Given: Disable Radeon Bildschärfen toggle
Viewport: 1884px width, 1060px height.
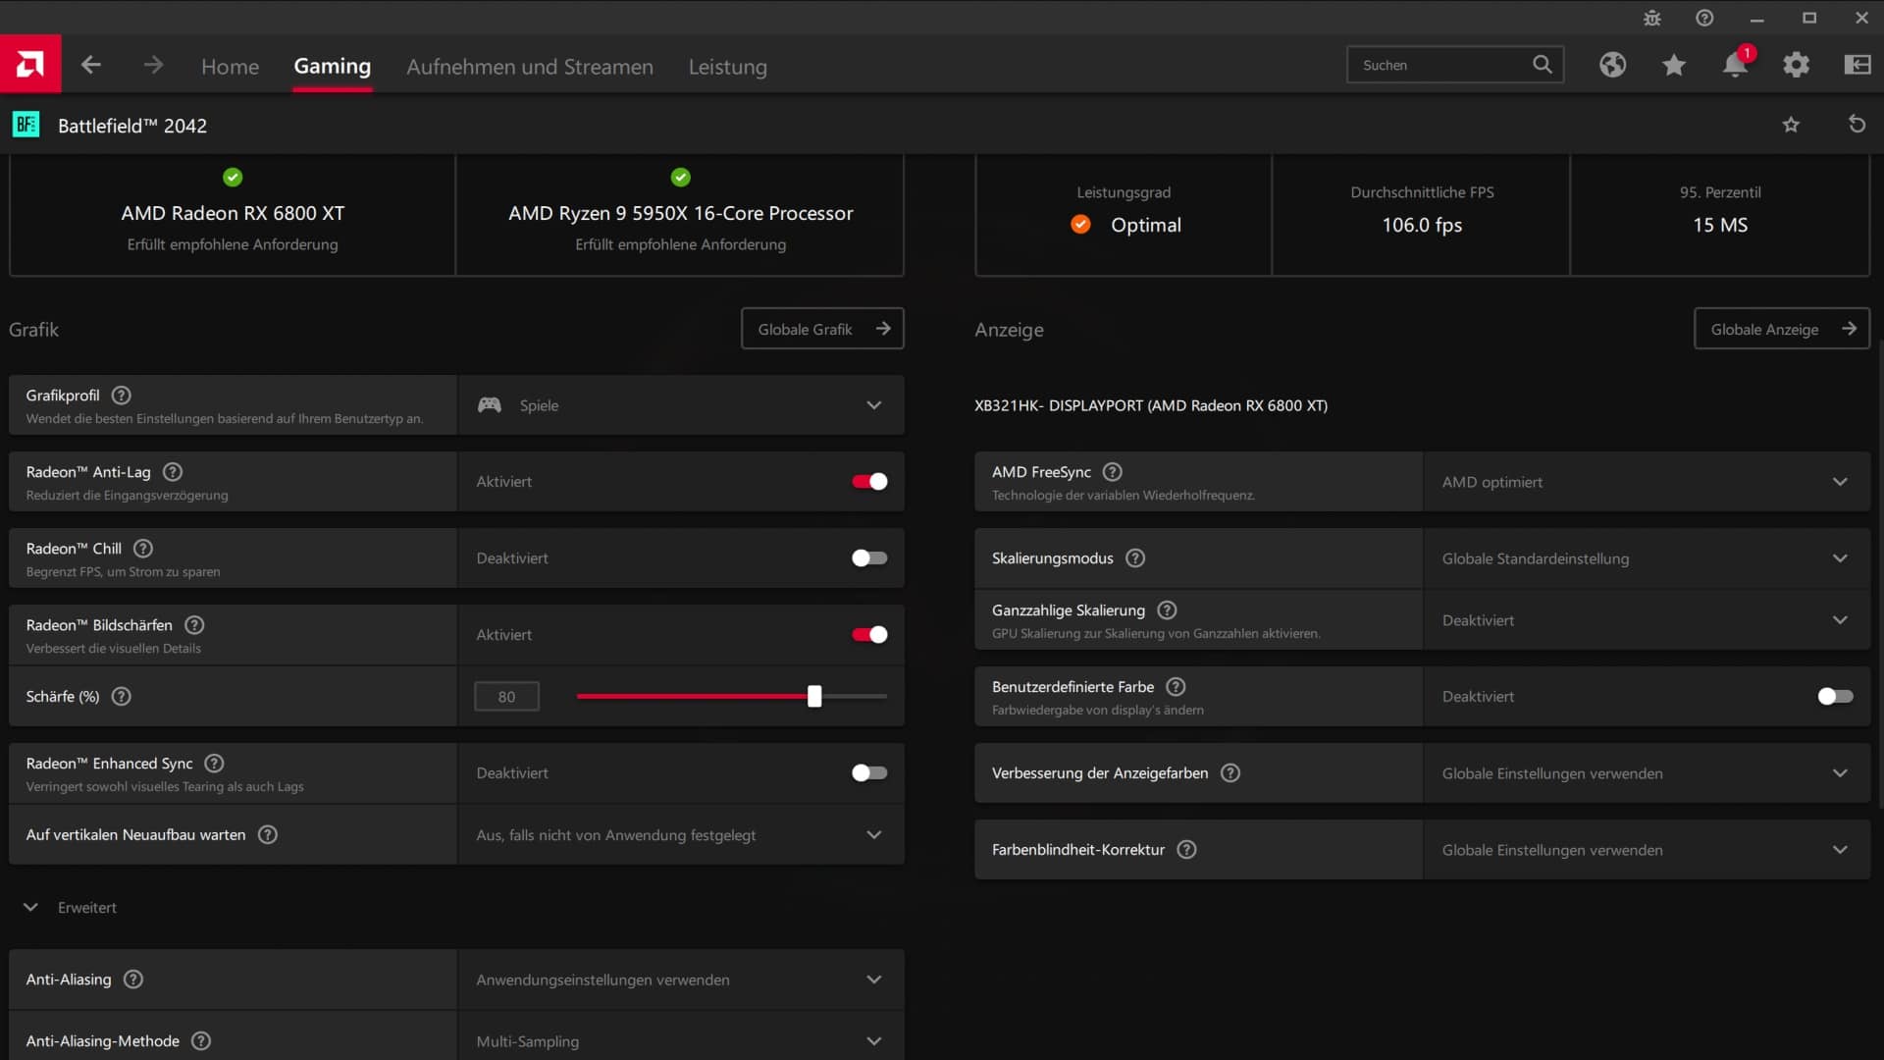Looking at the screenshot, I should click(x=869, y=634).
